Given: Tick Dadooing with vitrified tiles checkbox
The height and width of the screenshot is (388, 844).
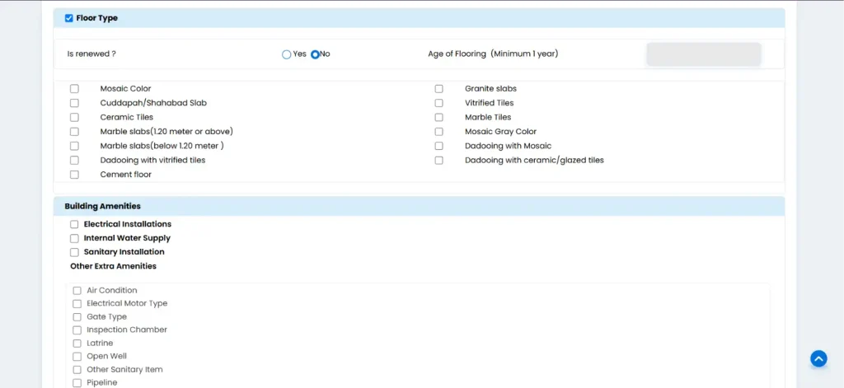Looking at the screenshot, I should point(74,161).
